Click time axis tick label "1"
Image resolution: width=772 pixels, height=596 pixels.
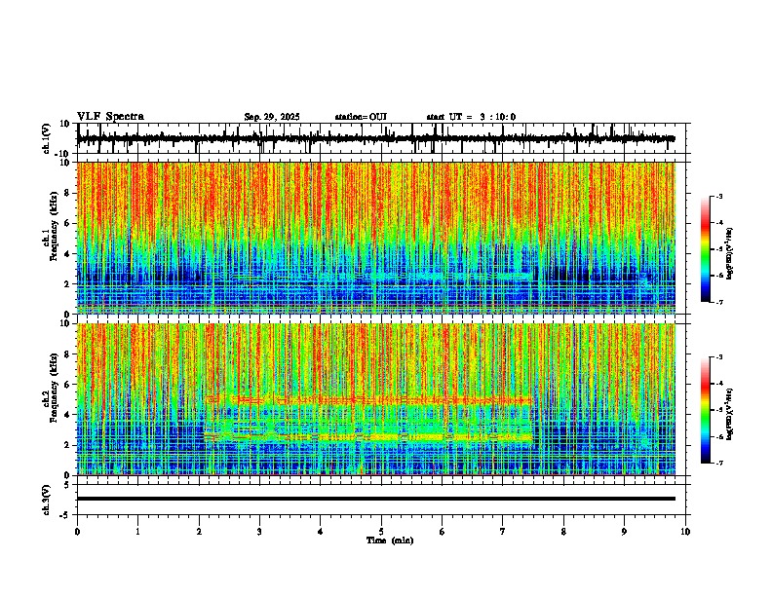click(137, 532)
